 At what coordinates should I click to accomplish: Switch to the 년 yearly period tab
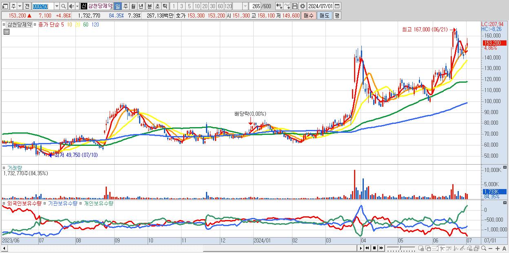[141, 6]
